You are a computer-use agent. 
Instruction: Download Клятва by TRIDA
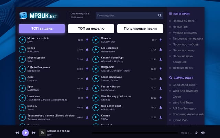(x=161, y=117)
